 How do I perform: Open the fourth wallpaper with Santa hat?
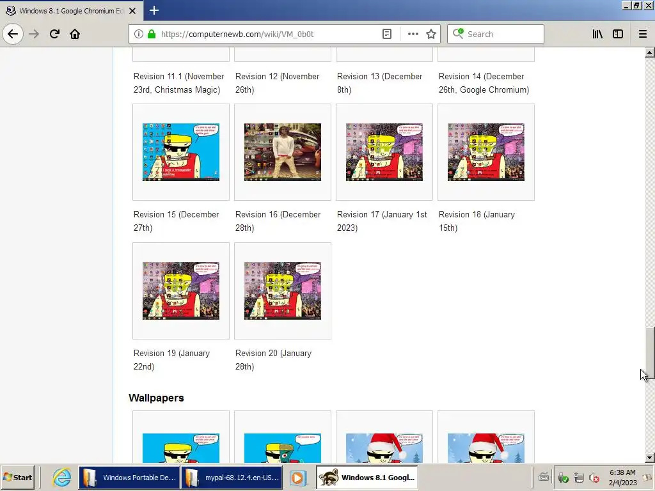pos(486,448)
